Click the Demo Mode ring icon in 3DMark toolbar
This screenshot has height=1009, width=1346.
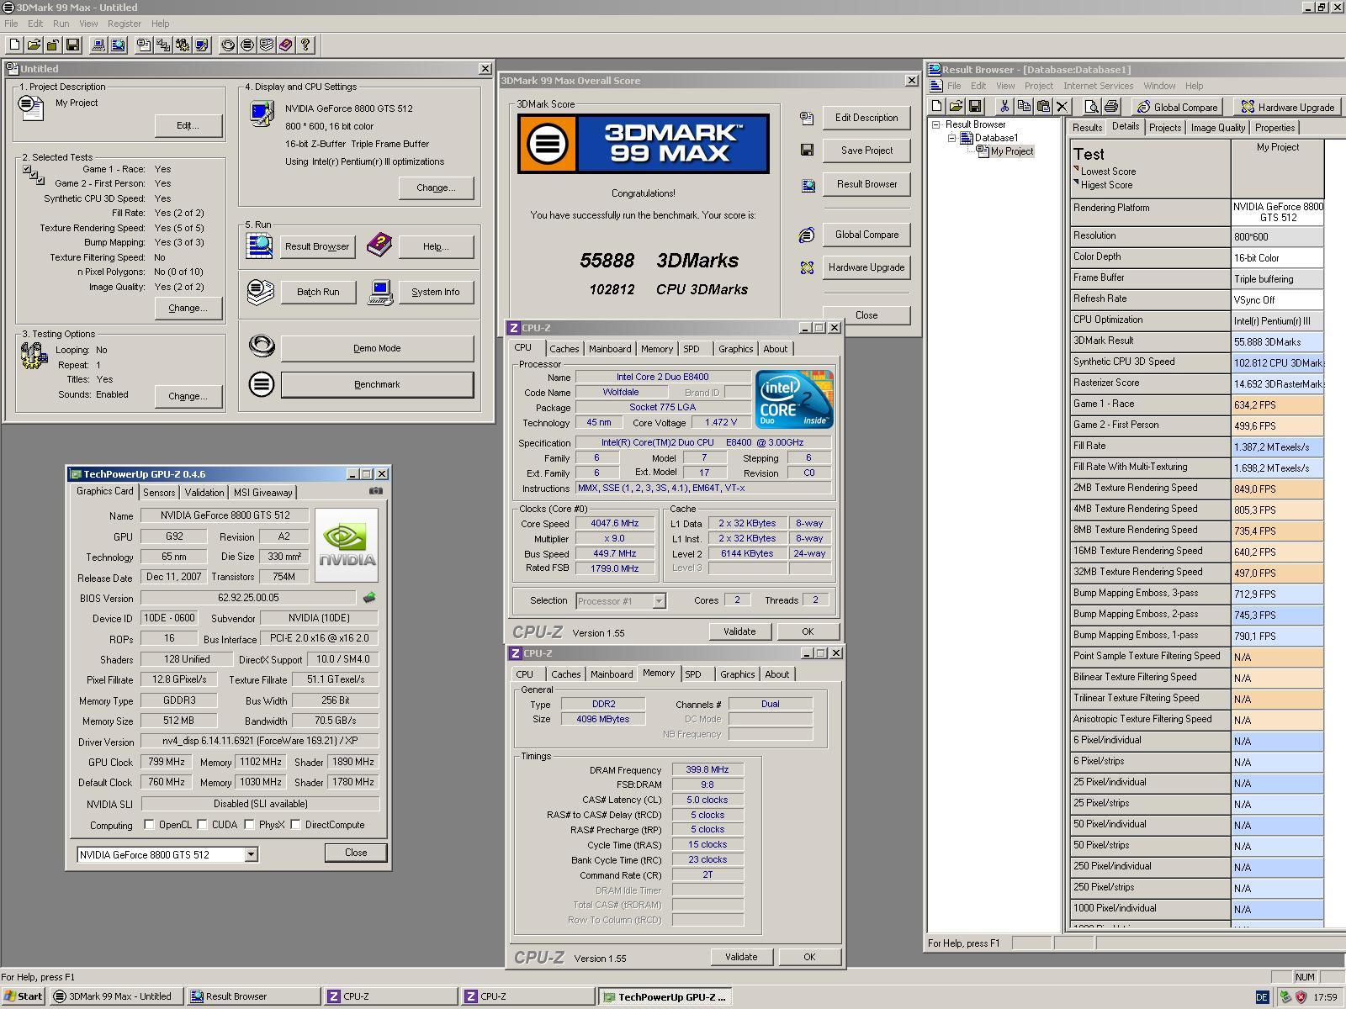pyautogui.click(x=228, y=45)
